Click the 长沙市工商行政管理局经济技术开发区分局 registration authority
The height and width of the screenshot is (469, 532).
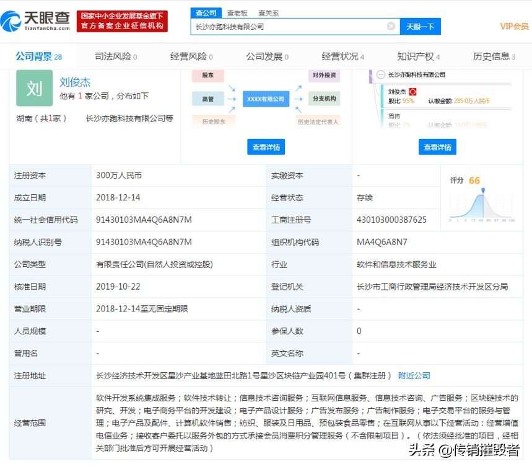coord(432,287)
